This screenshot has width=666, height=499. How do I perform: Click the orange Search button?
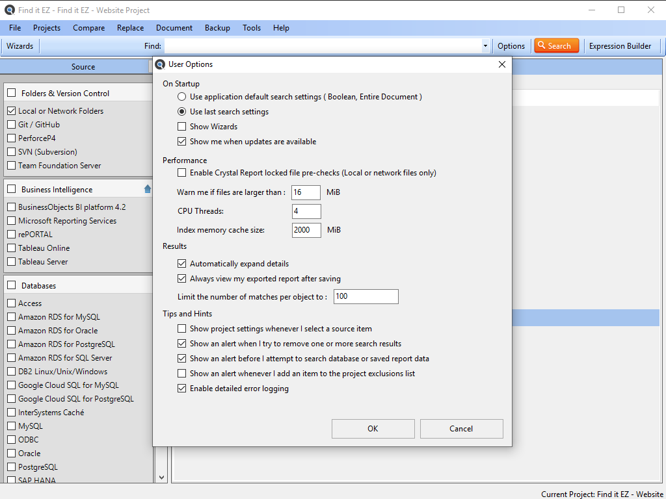(x=556, y=45)
